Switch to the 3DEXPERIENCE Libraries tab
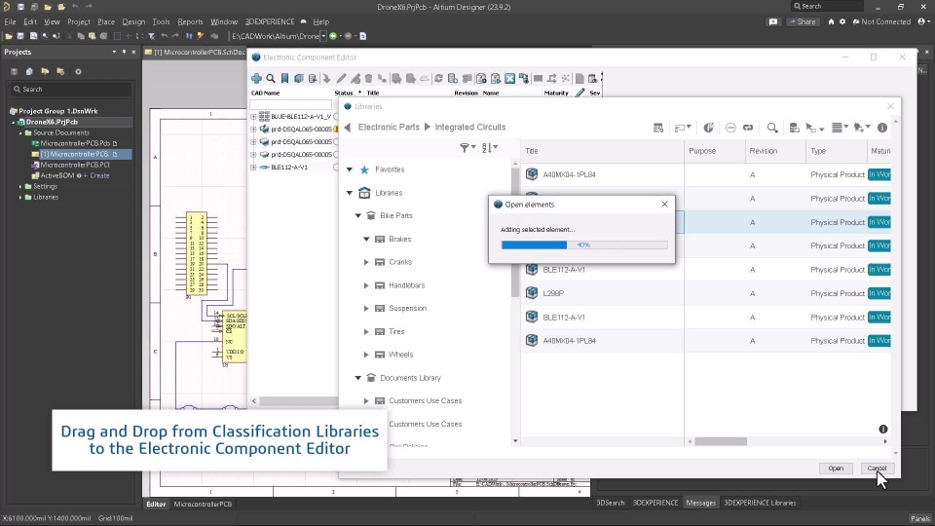 (x=760, y=503)
